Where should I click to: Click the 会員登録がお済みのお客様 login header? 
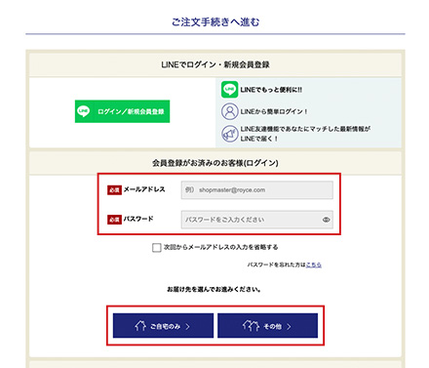tap(215, 163)
